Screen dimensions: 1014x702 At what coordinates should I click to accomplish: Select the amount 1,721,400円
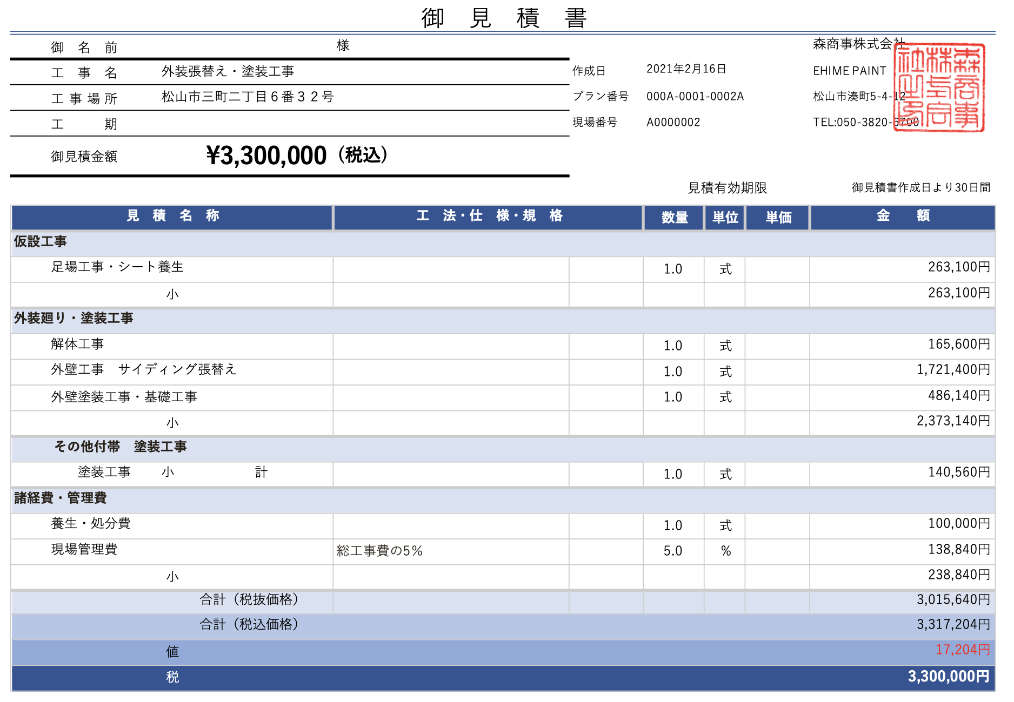point(953,369)
